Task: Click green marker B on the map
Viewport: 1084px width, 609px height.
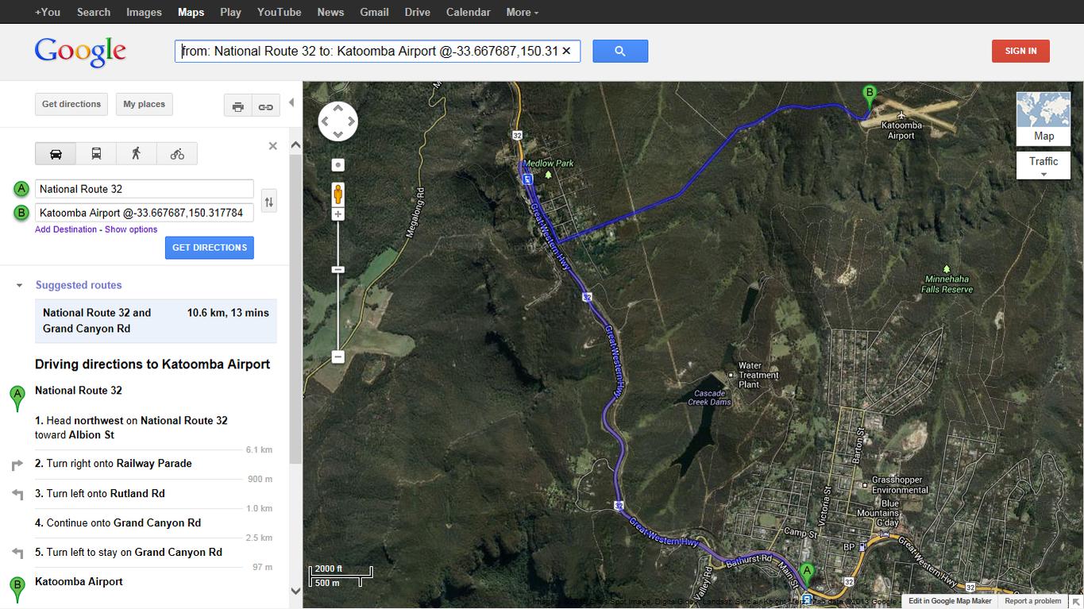Action: pyautogui.click(x=870, y=98)
